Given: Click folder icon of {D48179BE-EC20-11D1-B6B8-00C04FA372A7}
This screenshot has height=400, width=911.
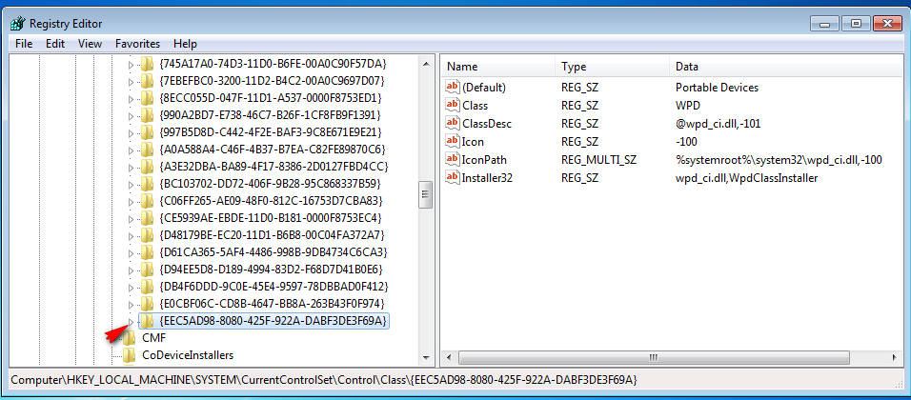Looking at the screenshot, I should 147,235.
